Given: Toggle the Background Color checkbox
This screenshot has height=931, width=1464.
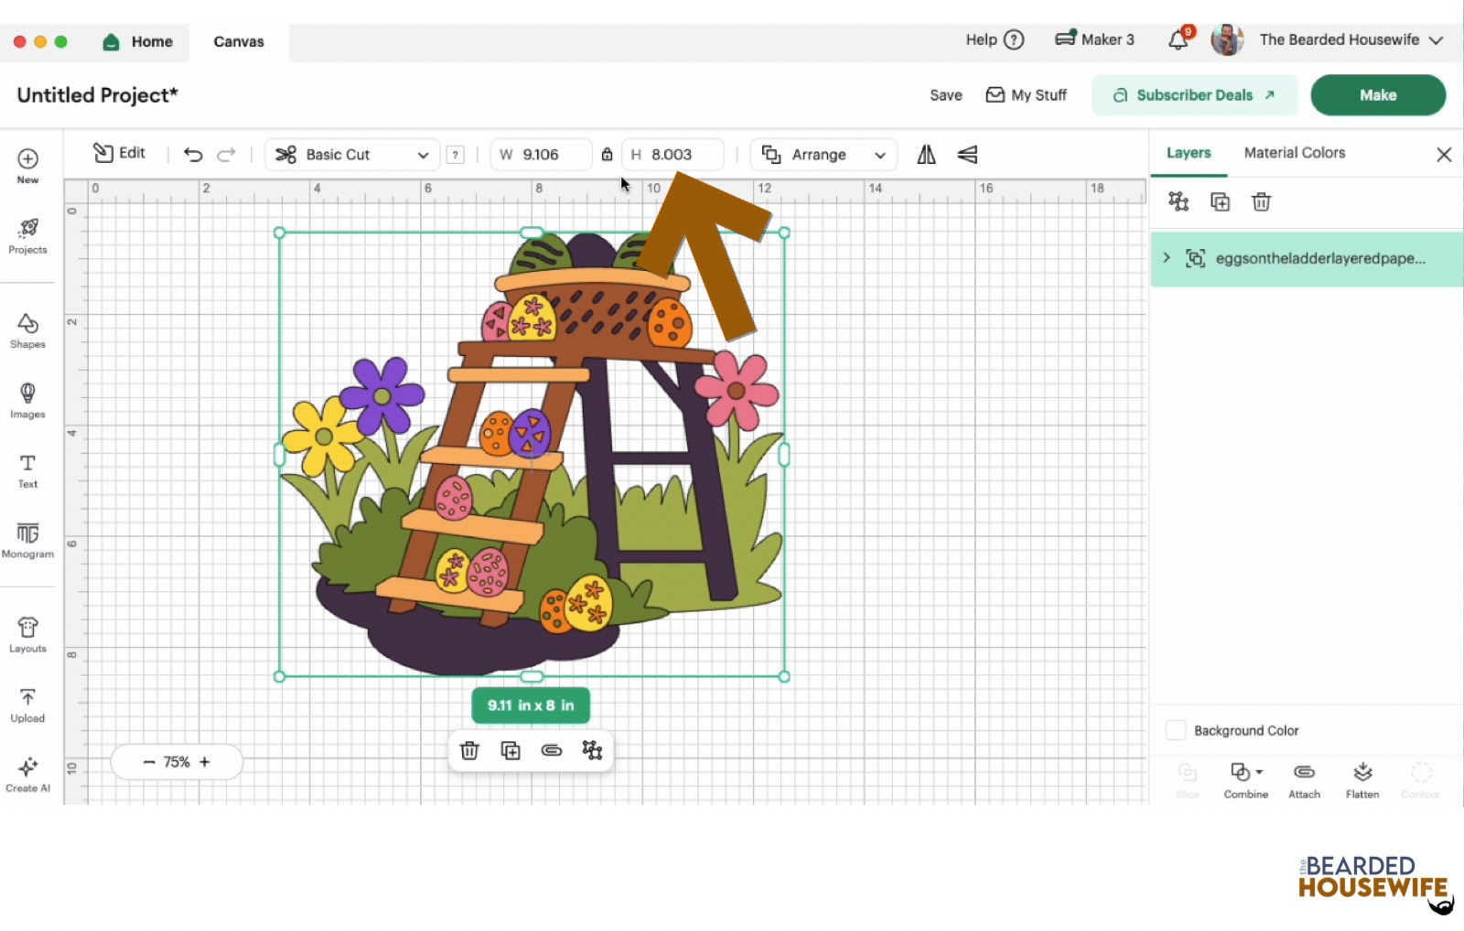Looking at the screenshot, I should (1176, 730).
